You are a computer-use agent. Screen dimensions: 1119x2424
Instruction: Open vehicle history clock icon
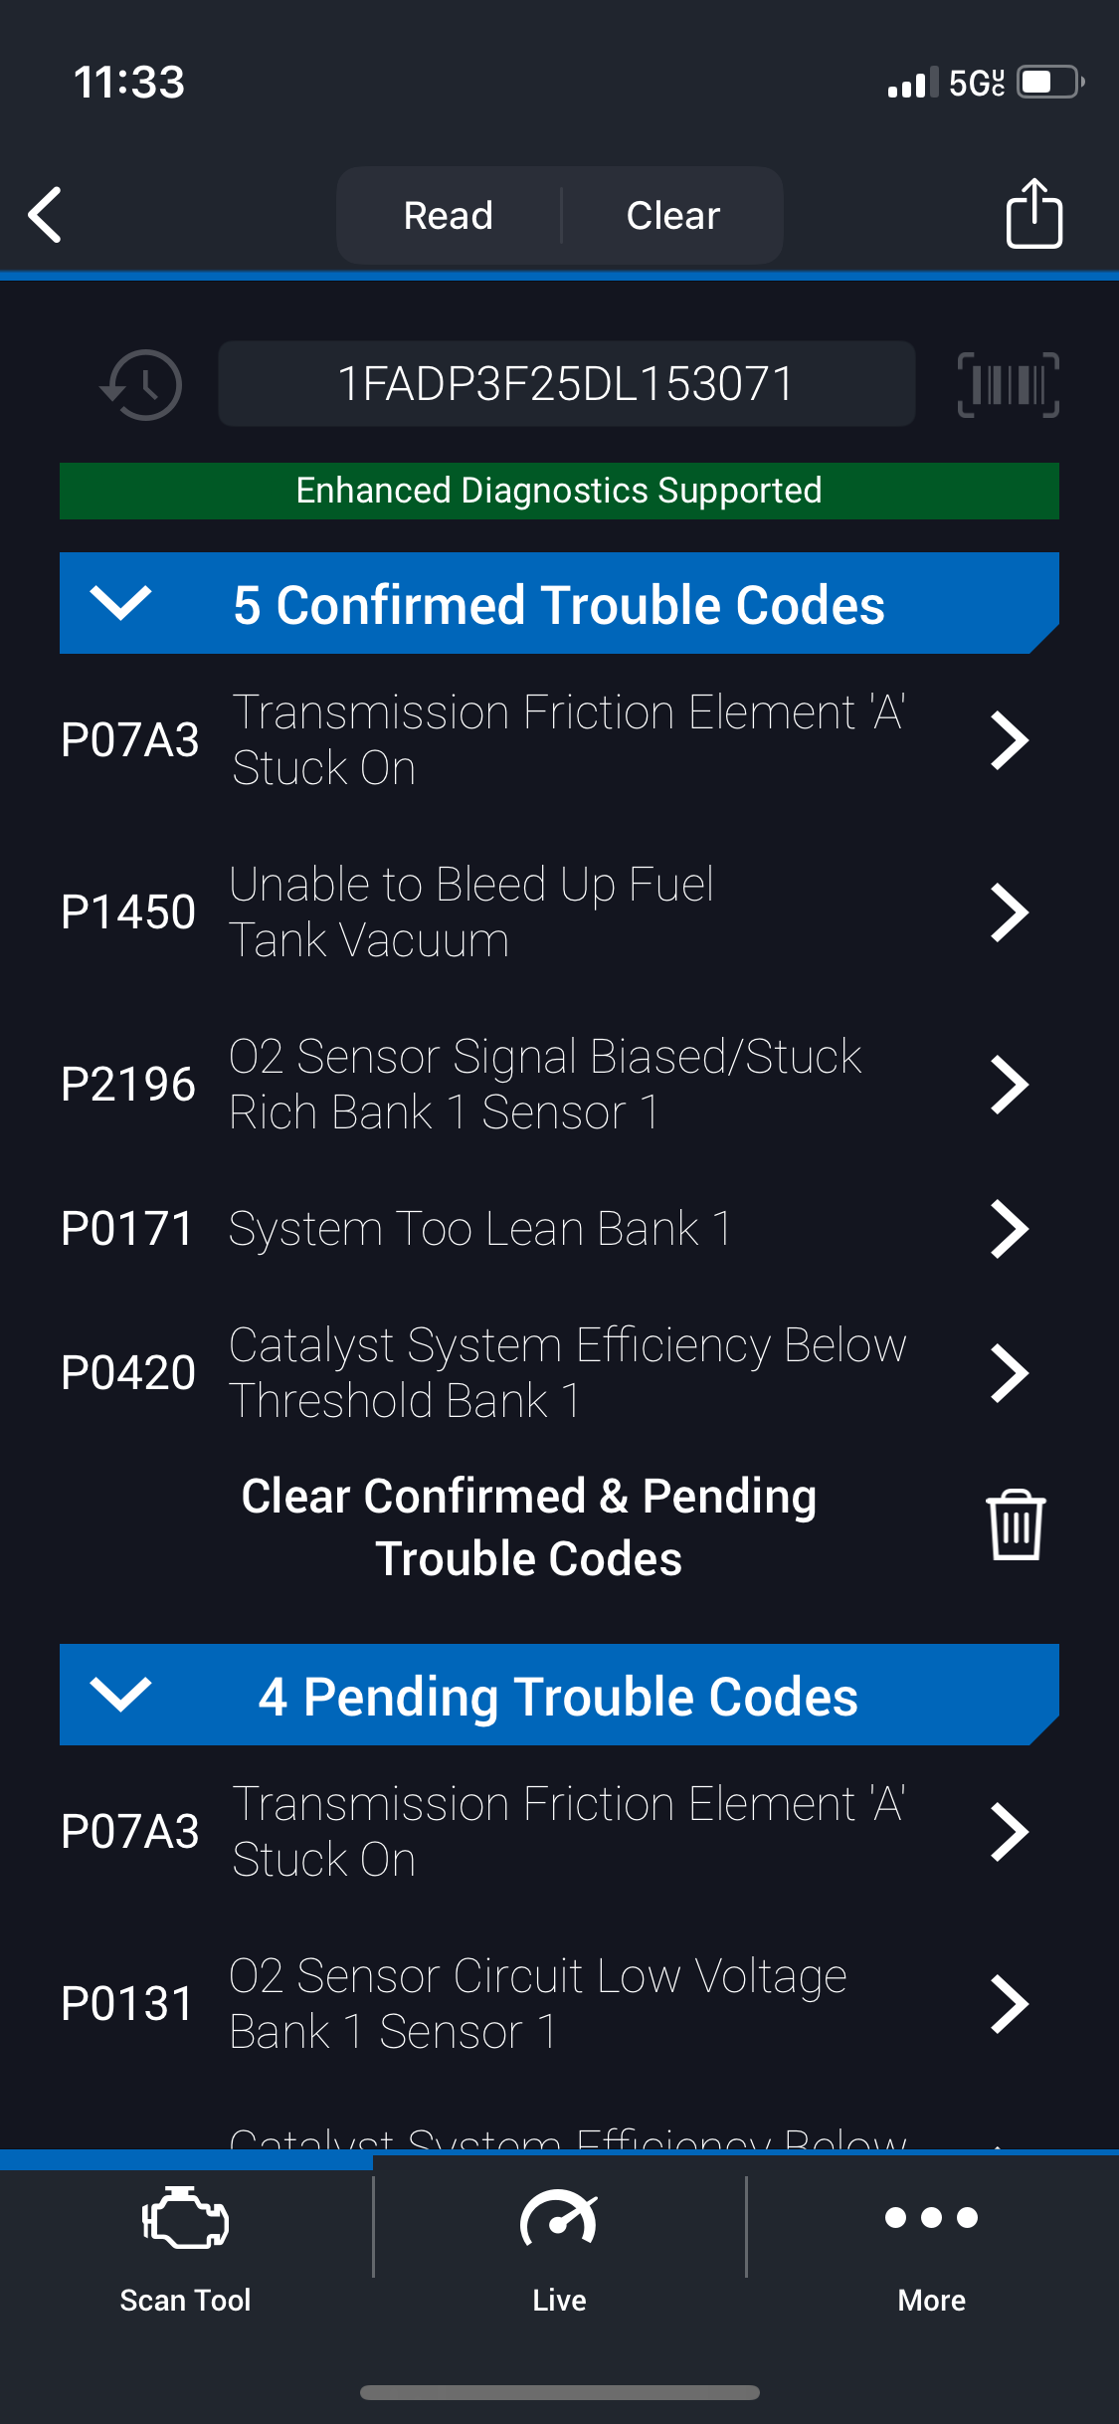tap(142, 385)
